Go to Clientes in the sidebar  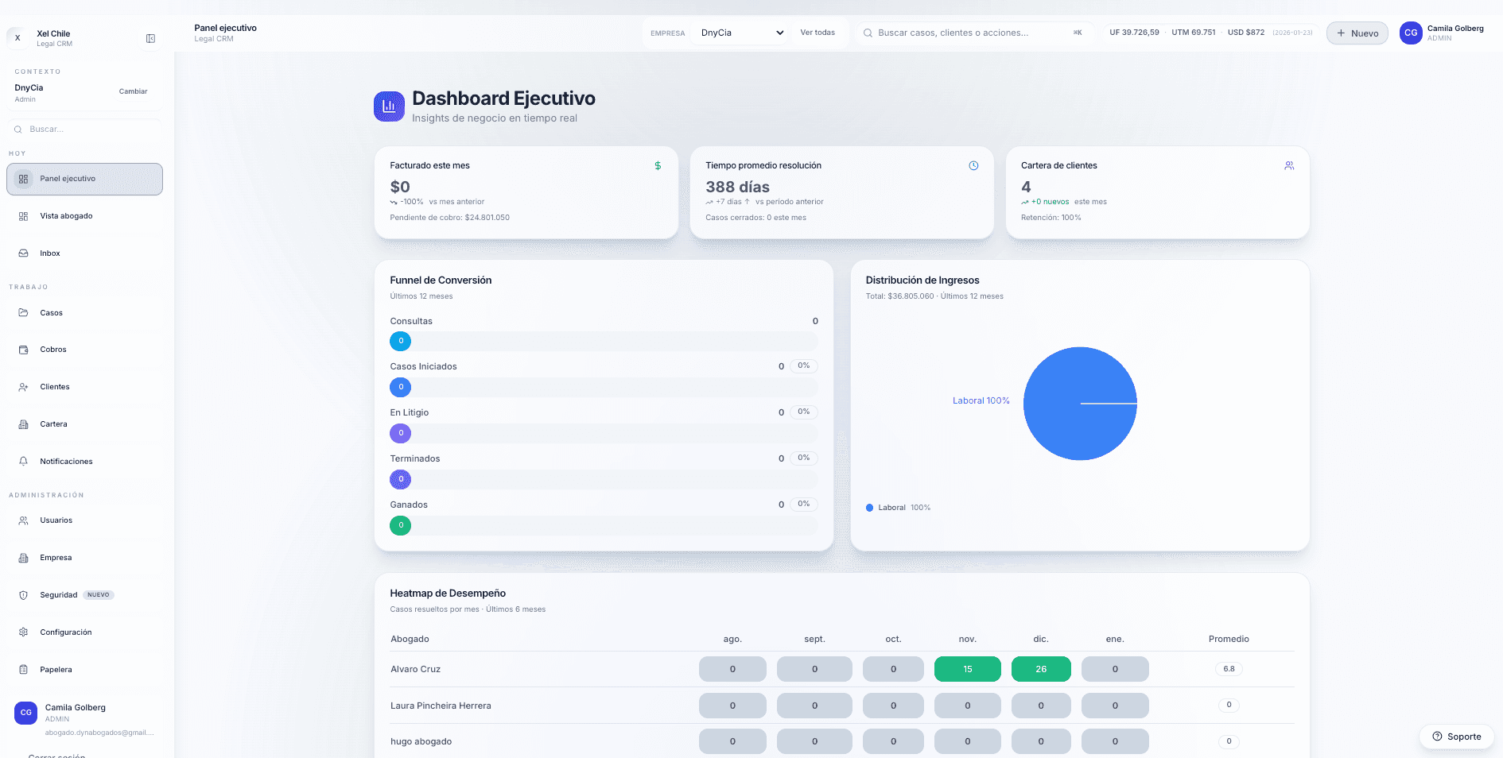click(x=55, y=387)
